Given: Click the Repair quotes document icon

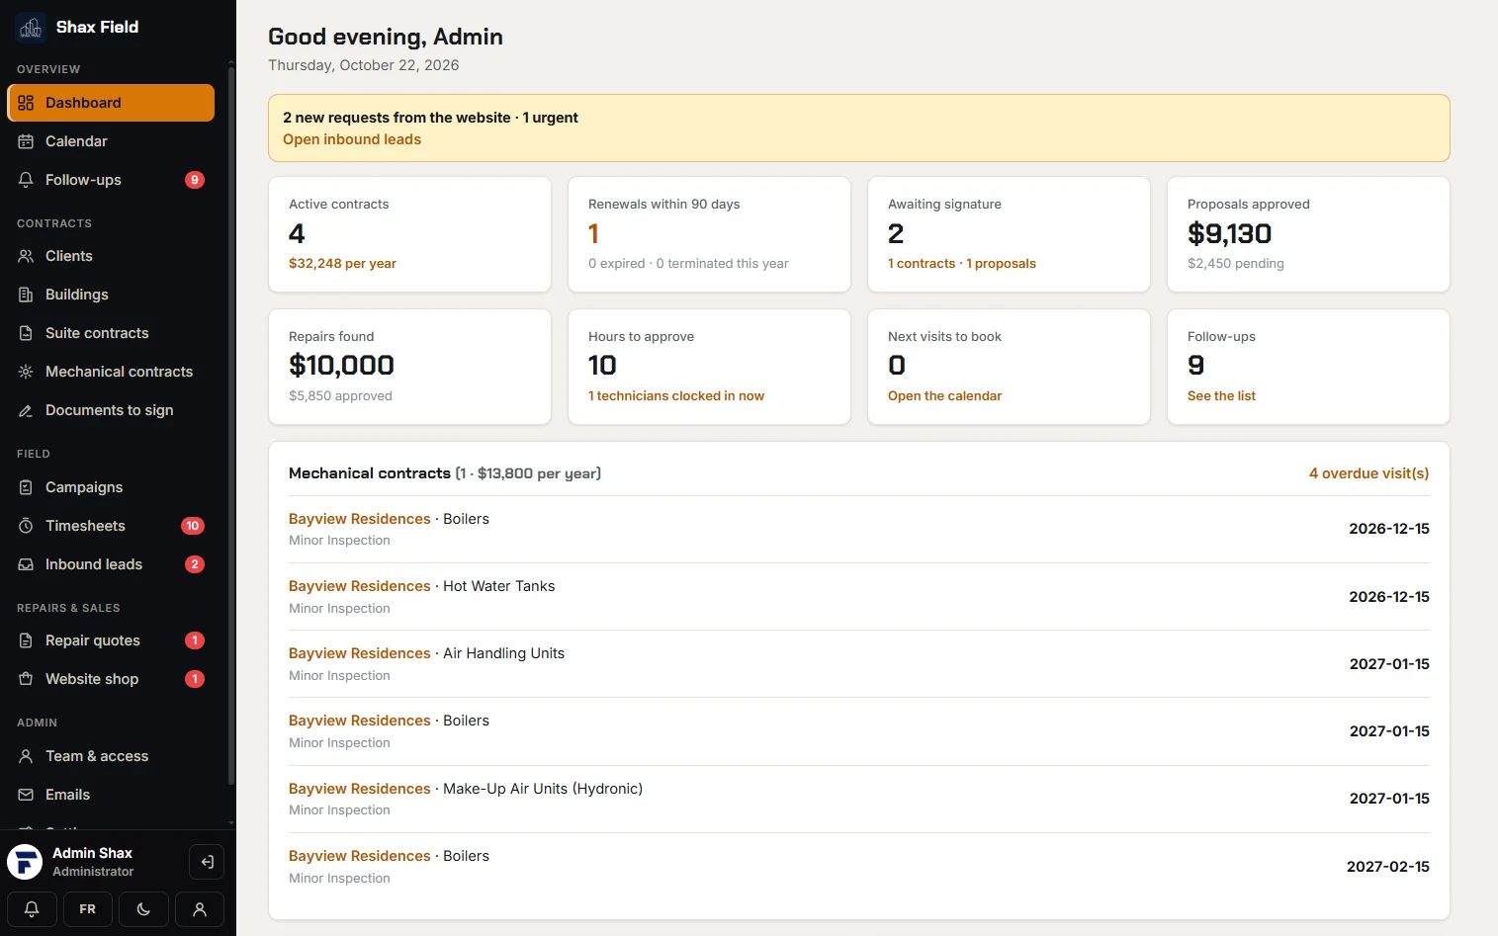Looking at the screenshot, I should click(26, 640).
